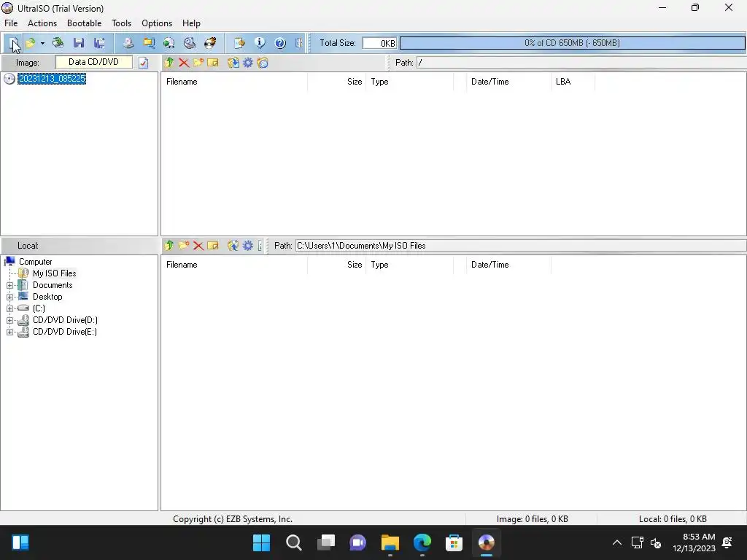Image resolution: width=747 pixels, height=560 pixels.
Task: Open an image using the yellow folder toolbar icon
Action: tap(31, 43)
